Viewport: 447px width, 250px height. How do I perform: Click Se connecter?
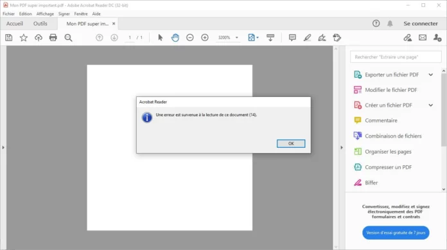tap(421, 24)
